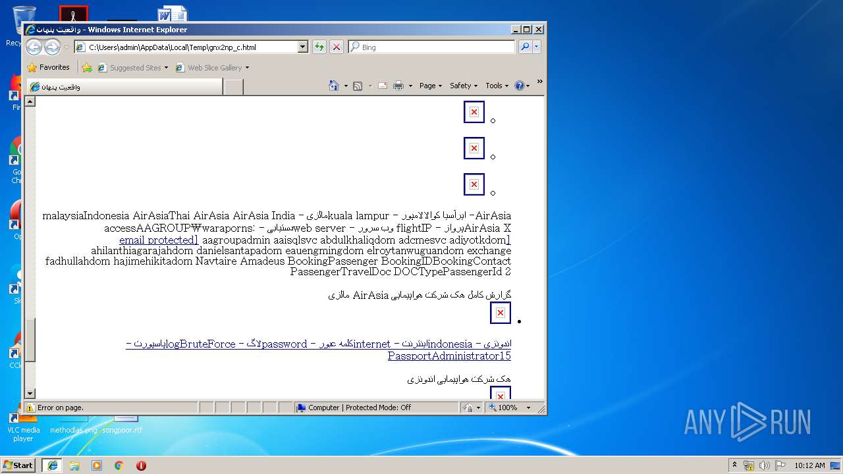Open Chrome from the taskbar
Screen dimensions: 843x474
[x=119, y=465]
